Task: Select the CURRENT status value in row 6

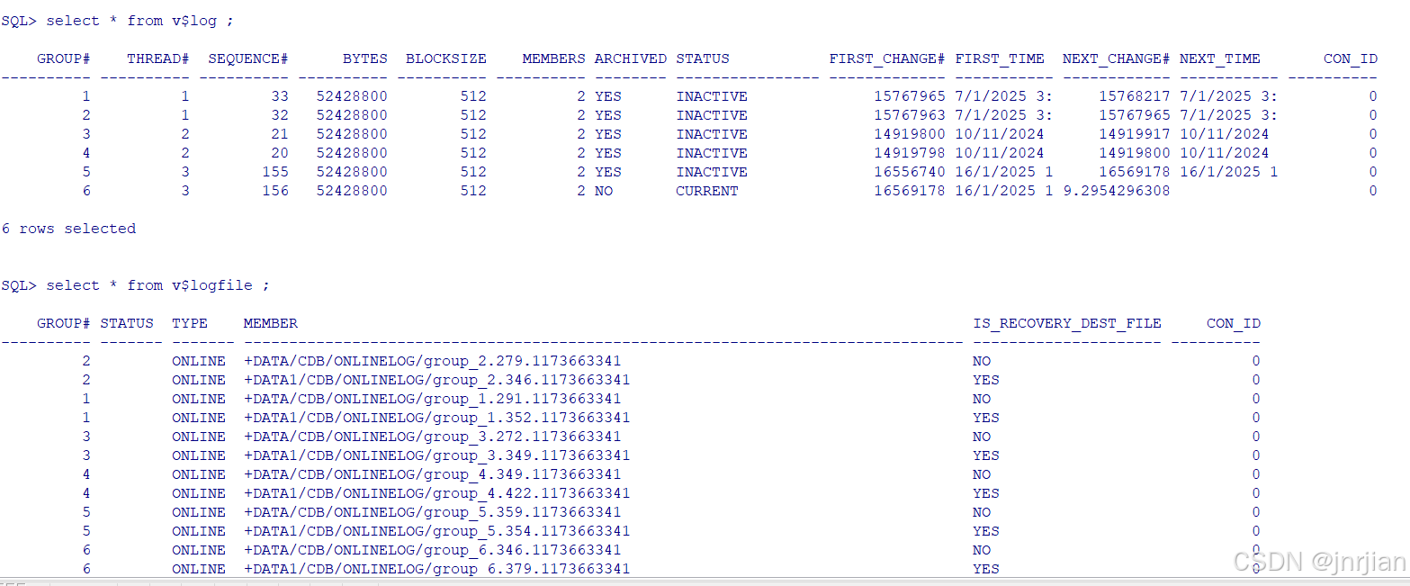Action: pyautogui.click(x=707, y=190)
